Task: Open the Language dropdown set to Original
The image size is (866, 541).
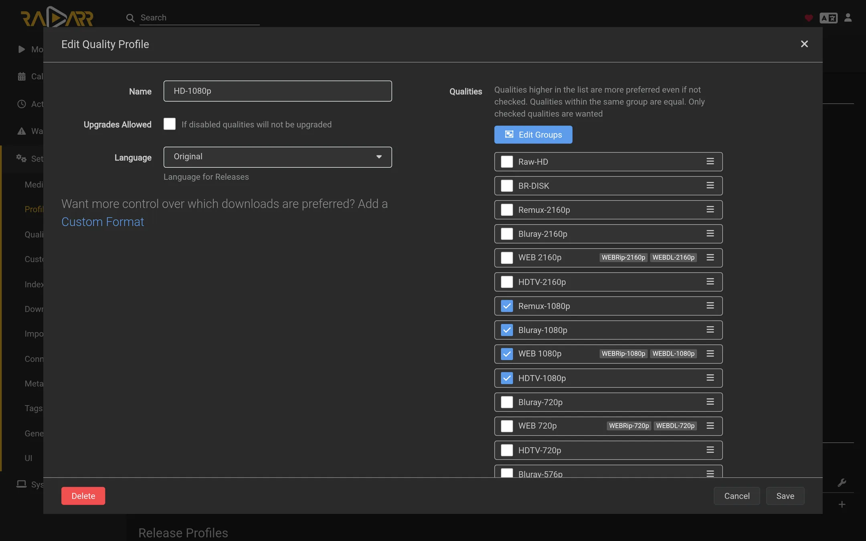Action: point(277,157)
